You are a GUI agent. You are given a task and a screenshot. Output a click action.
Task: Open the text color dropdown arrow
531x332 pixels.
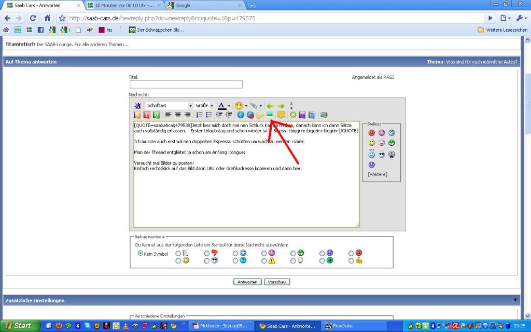pyautogui.click(x=229, y=106)
